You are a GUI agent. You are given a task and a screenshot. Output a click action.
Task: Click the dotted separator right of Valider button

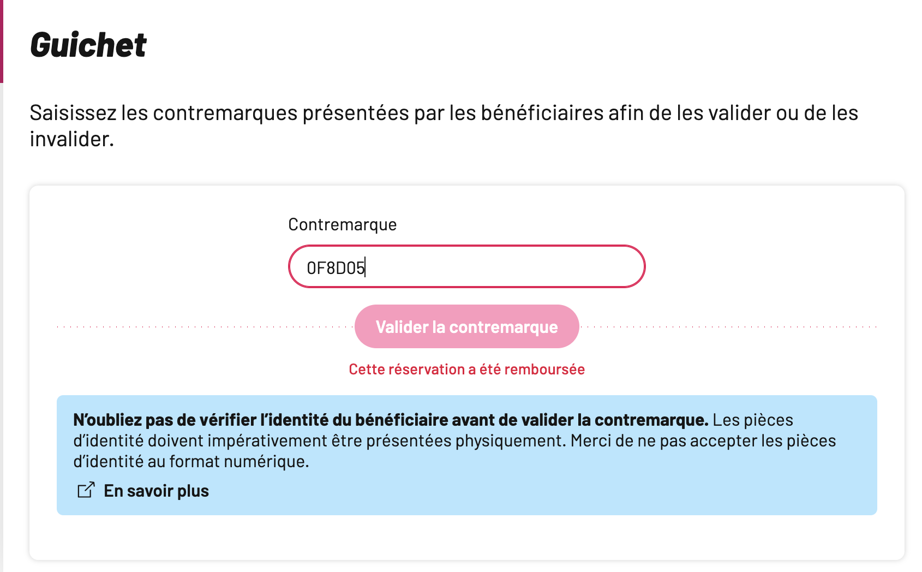tap(729, 327)
